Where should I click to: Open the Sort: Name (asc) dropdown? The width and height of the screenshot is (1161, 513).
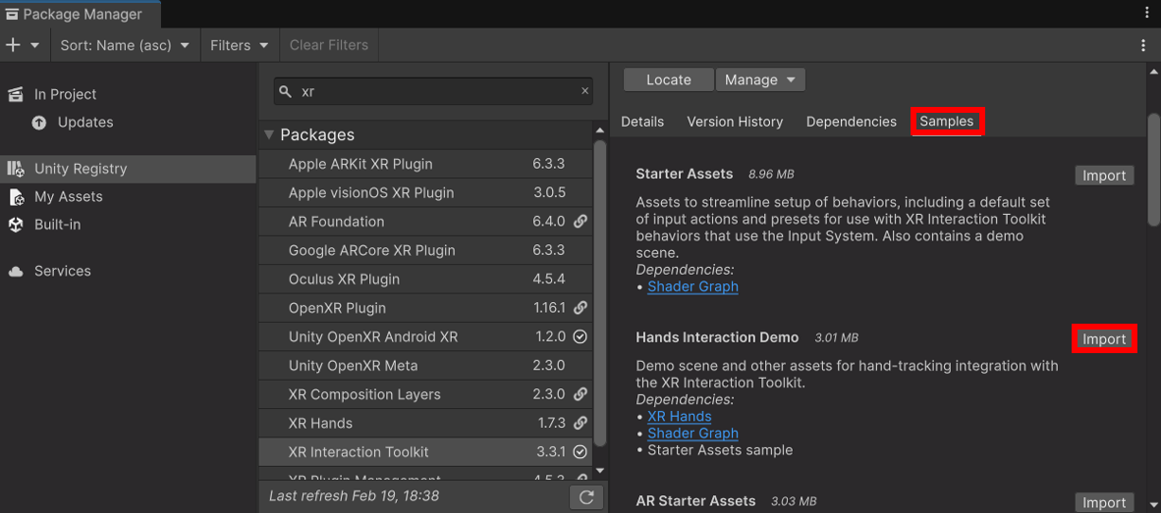[125, 45]
